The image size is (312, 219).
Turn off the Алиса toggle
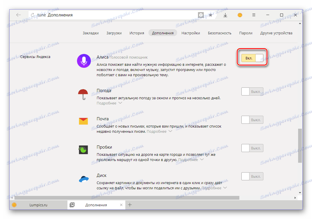[x=252, y=58]
